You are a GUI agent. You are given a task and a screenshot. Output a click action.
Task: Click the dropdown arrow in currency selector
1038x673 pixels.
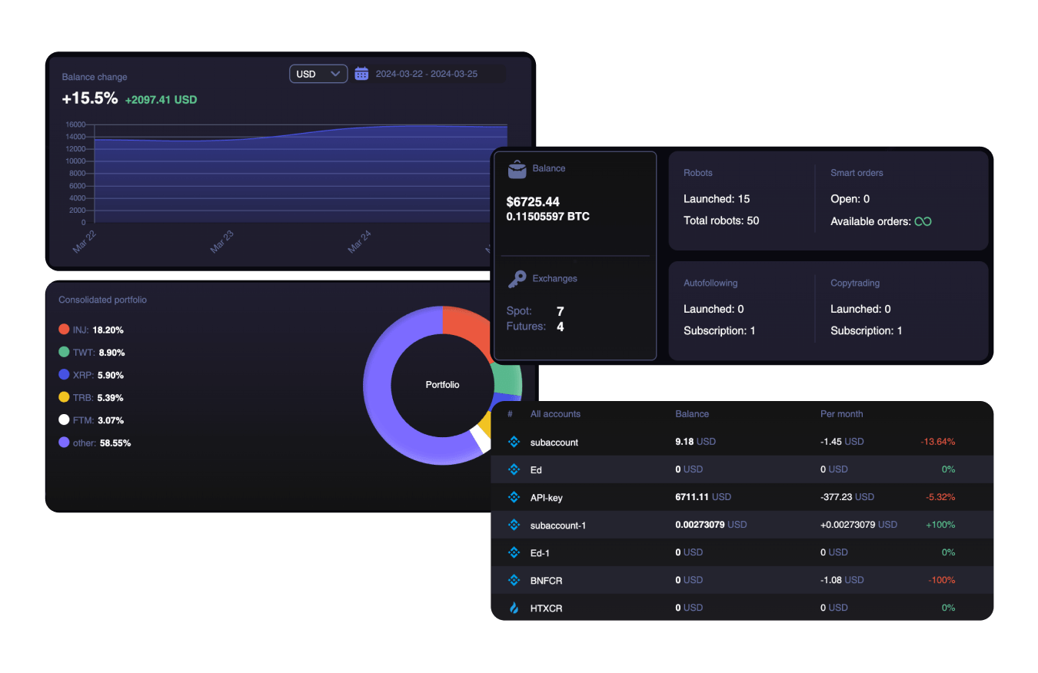pyautogui.click(x=335, y=74)
